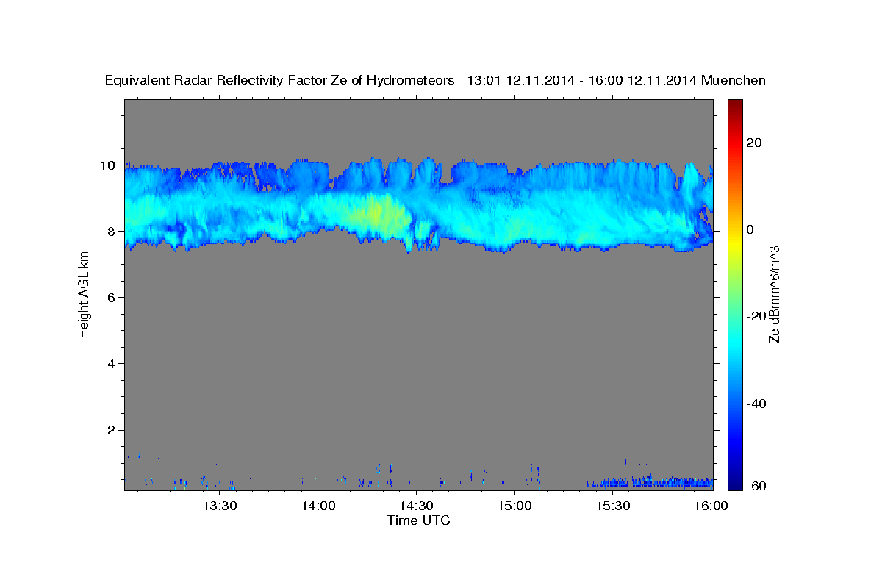The width and height of the screenshot is (882, 588).
Task: Click the colorbar value '-40'
Action: pos(756,403)
